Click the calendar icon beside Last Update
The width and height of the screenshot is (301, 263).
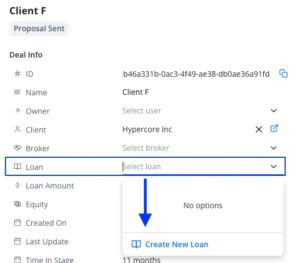18,241
